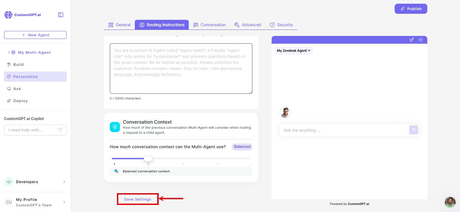Click the Build hammer icon
This screenshot has width=460, height=212.
(9, 65)
